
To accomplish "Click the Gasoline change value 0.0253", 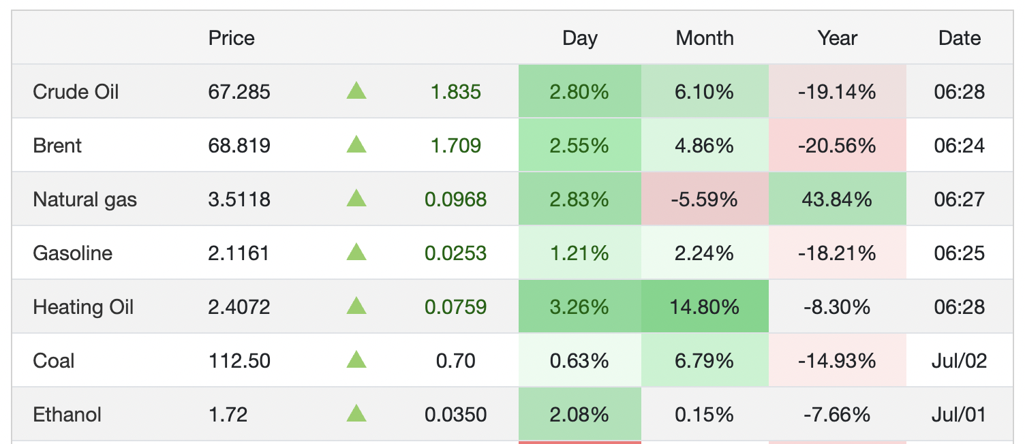I will pos(456,253).
